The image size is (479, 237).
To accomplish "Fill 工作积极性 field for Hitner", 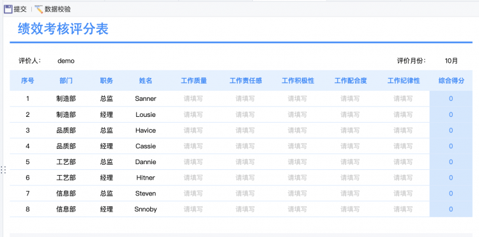I will (x=298, y=178).
